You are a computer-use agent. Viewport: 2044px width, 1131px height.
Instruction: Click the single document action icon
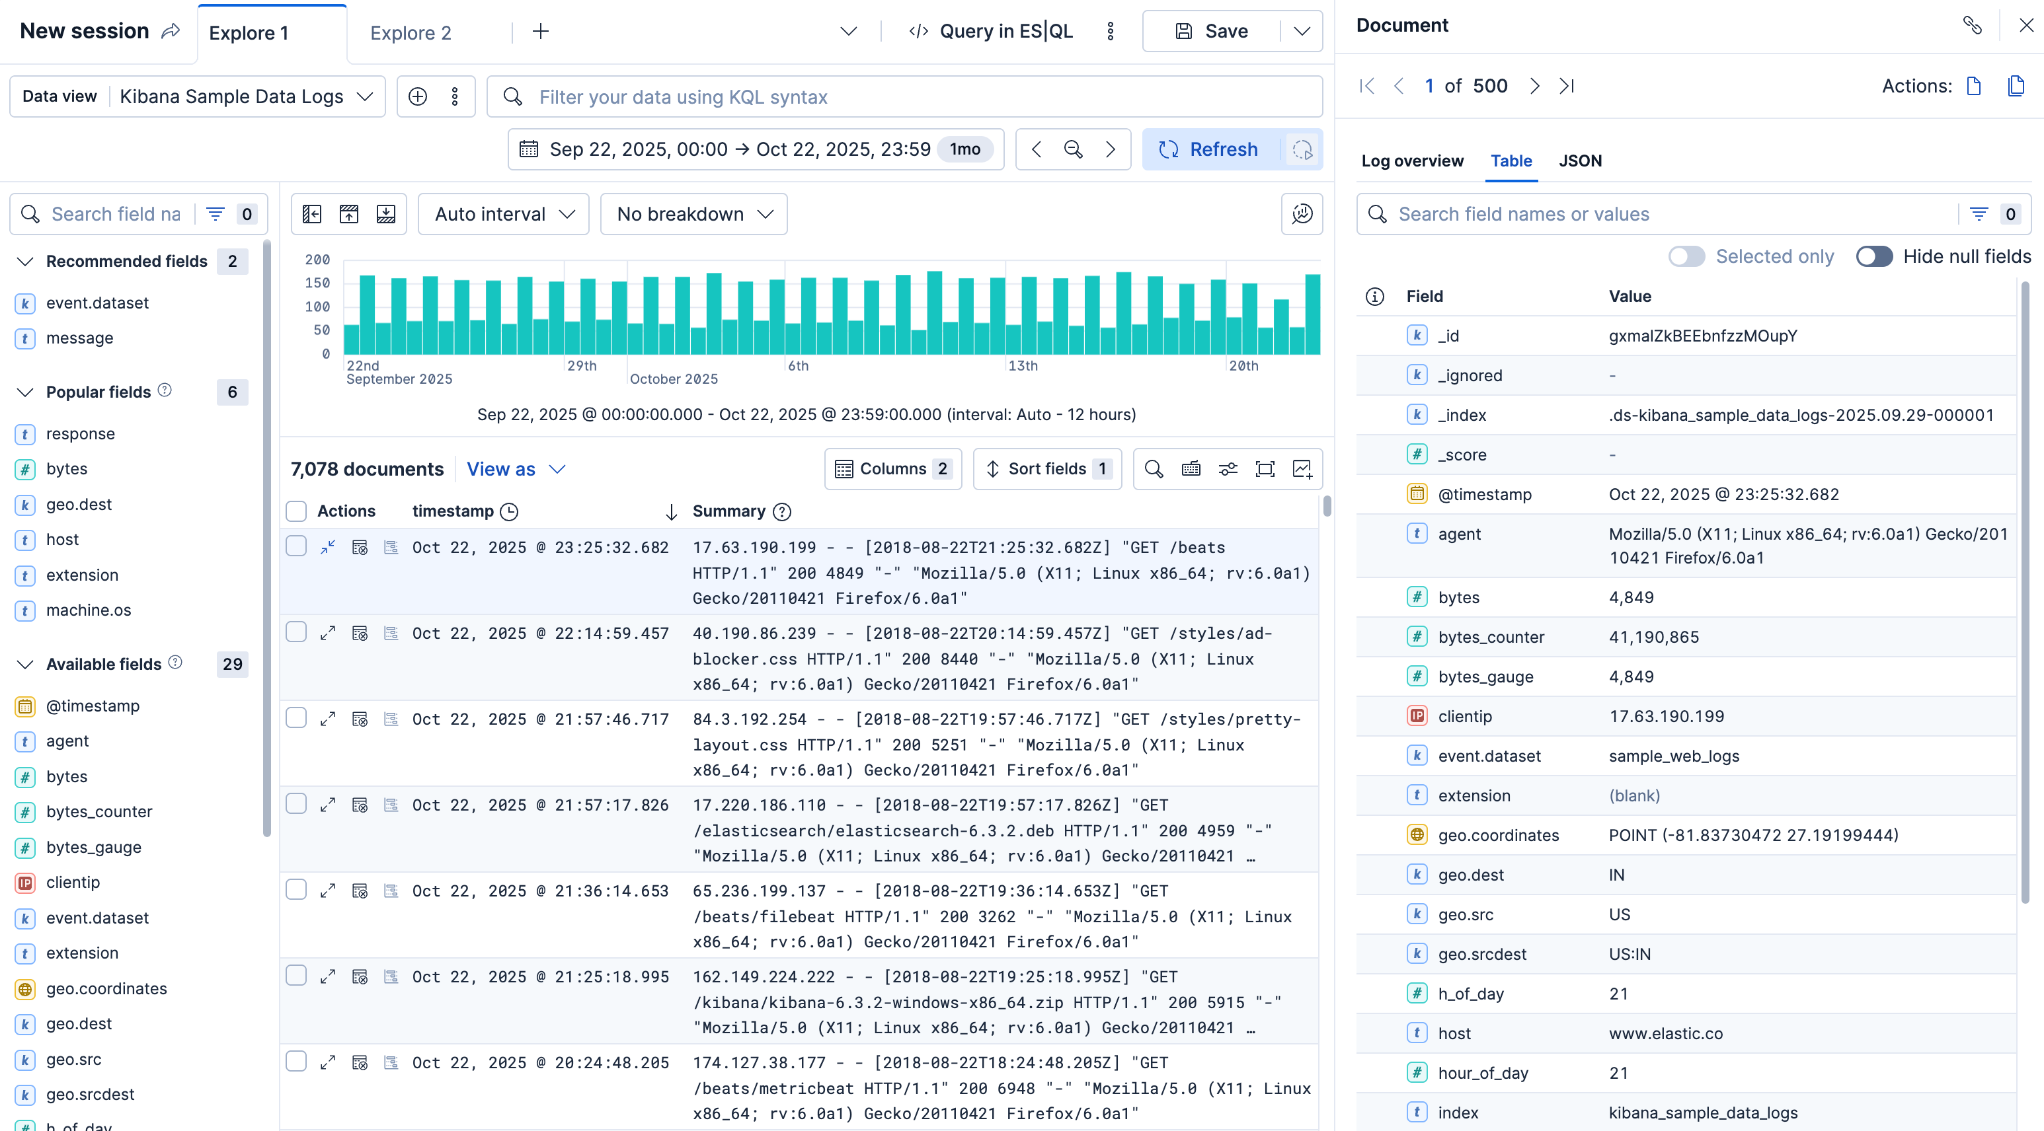[x=1975, y=86]
